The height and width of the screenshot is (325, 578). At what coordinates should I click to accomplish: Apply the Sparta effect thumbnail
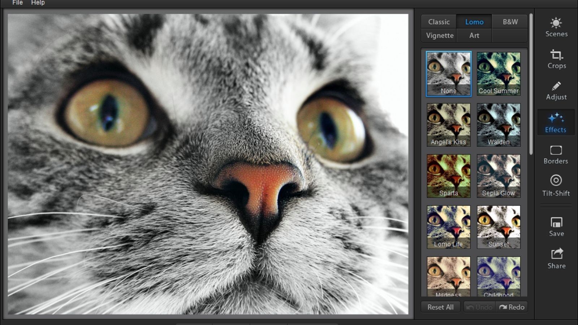click(x=448, y=176)
